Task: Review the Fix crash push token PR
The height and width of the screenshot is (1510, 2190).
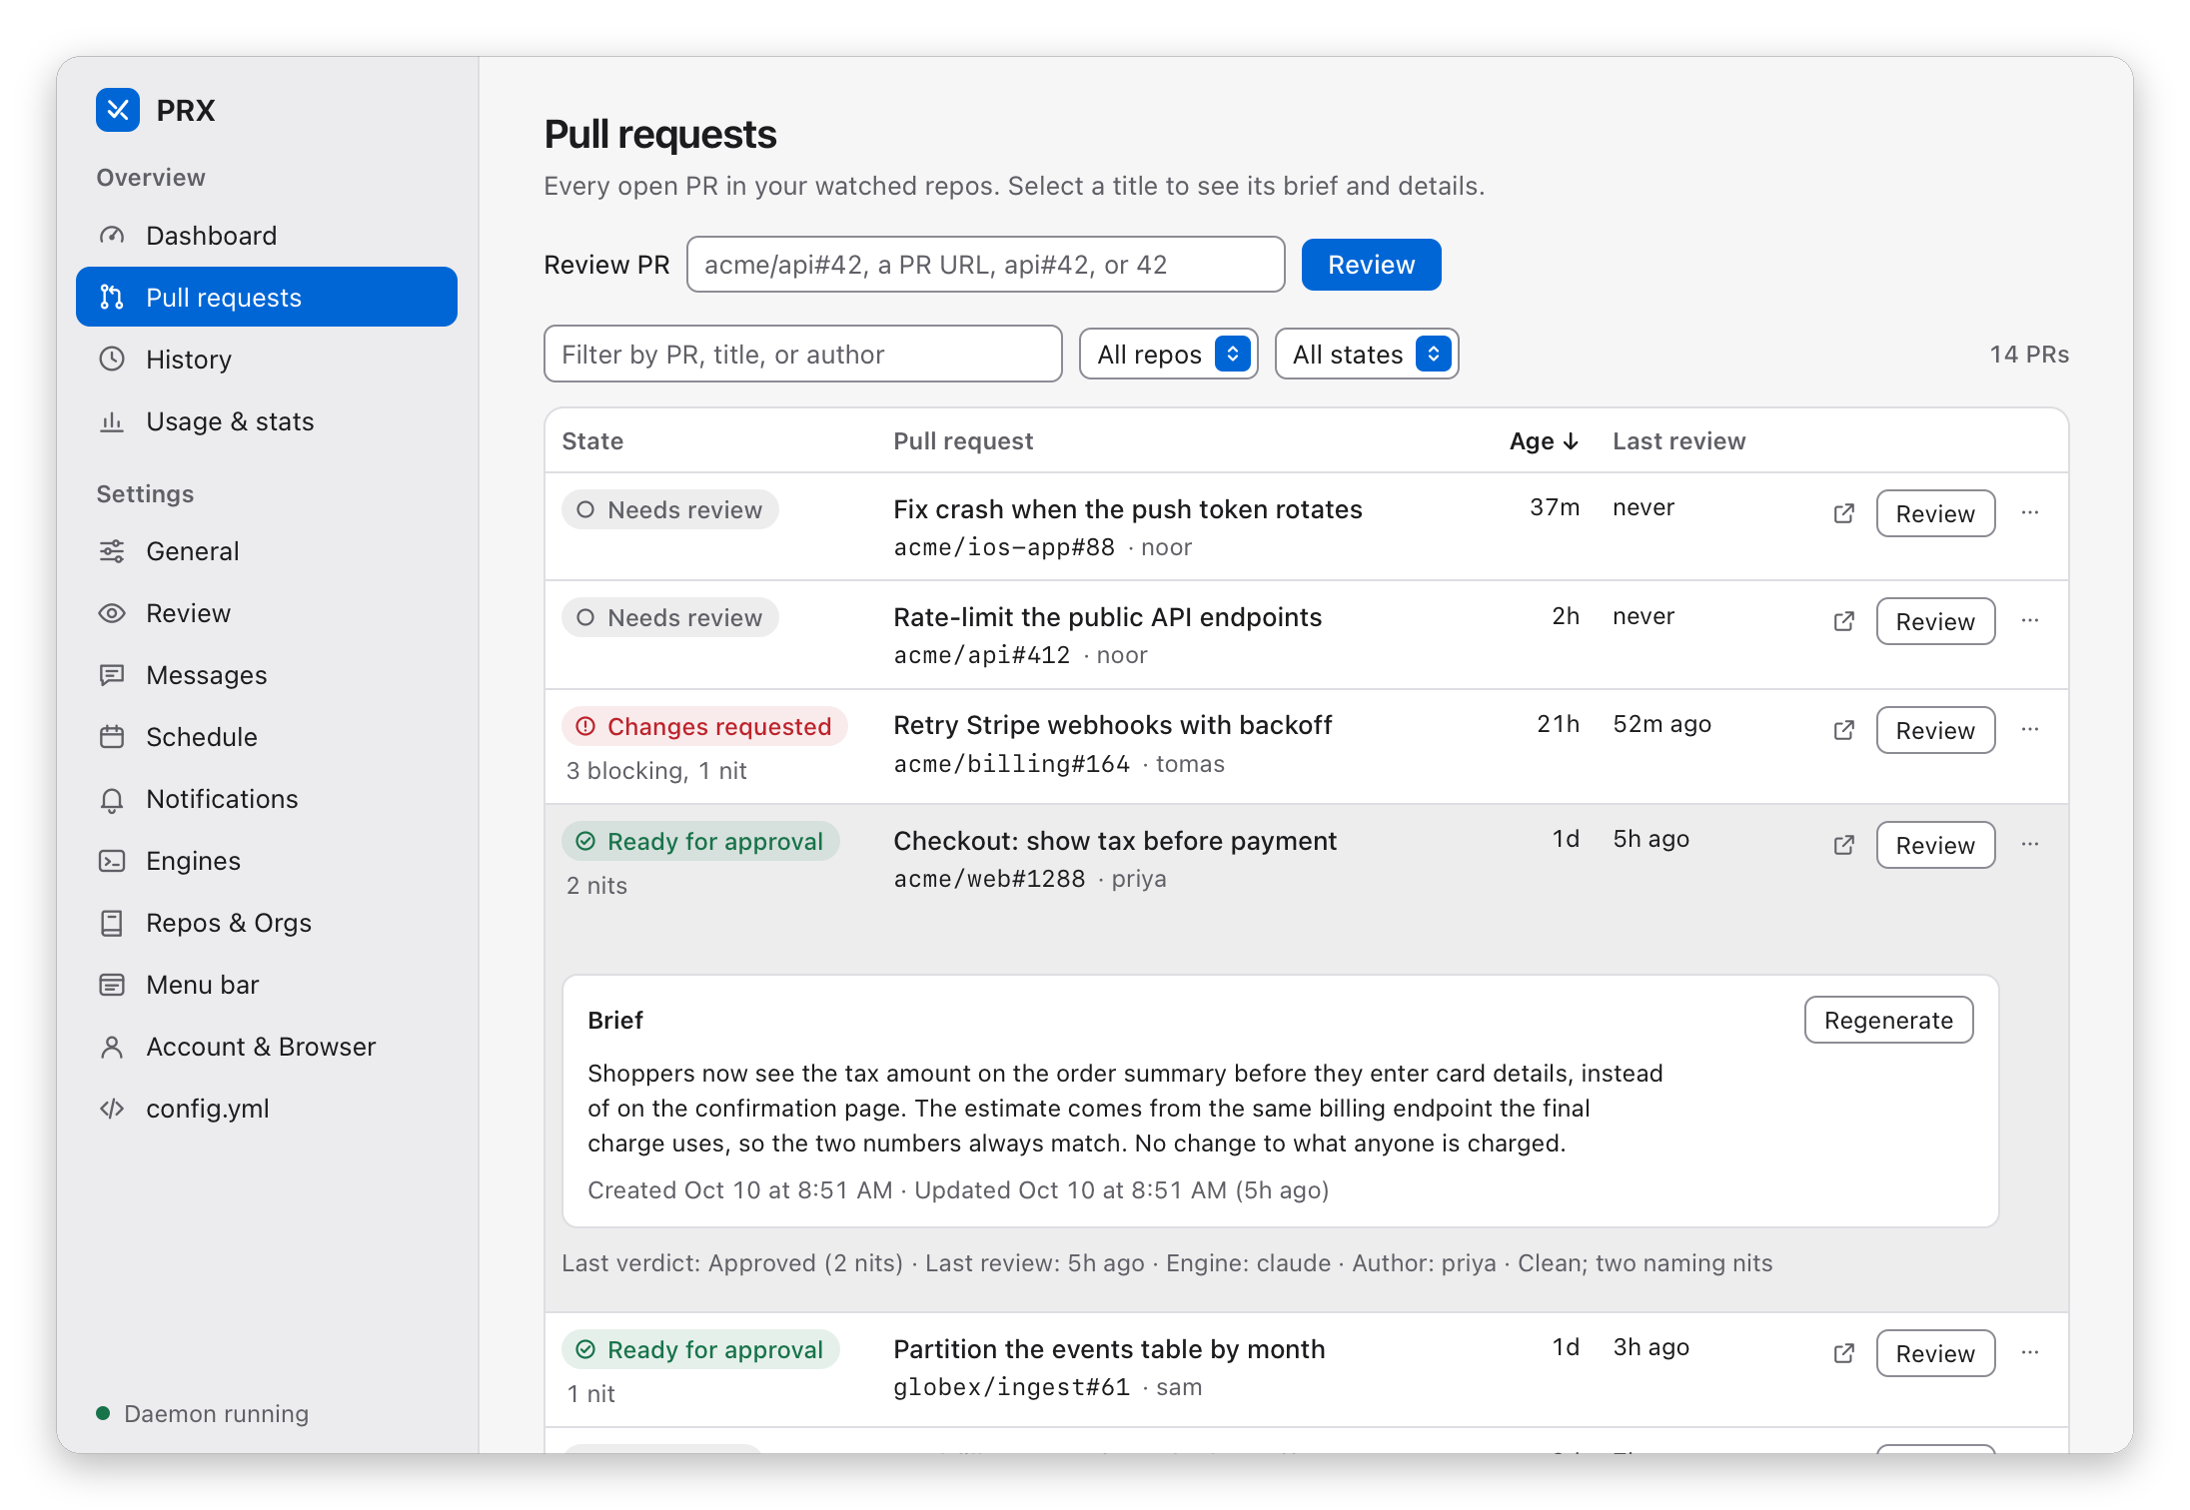Action: [1935, 513]
